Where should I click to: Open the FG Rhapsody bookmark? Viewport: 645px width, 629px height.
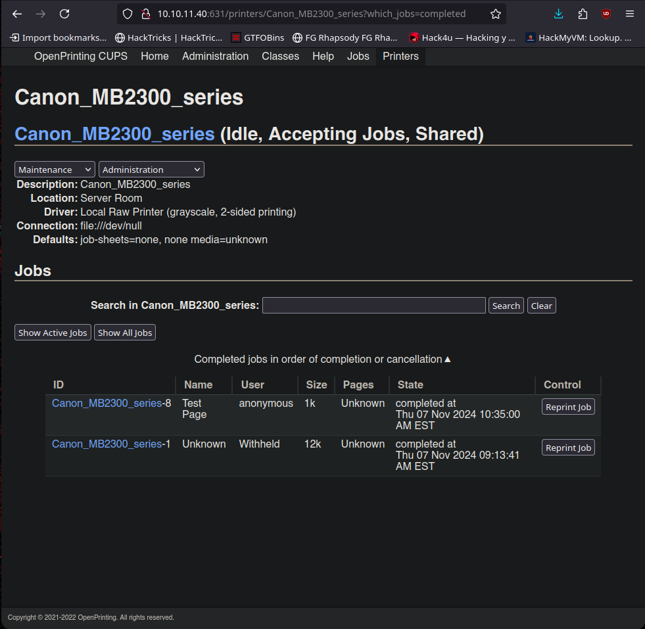coord(345,38)
